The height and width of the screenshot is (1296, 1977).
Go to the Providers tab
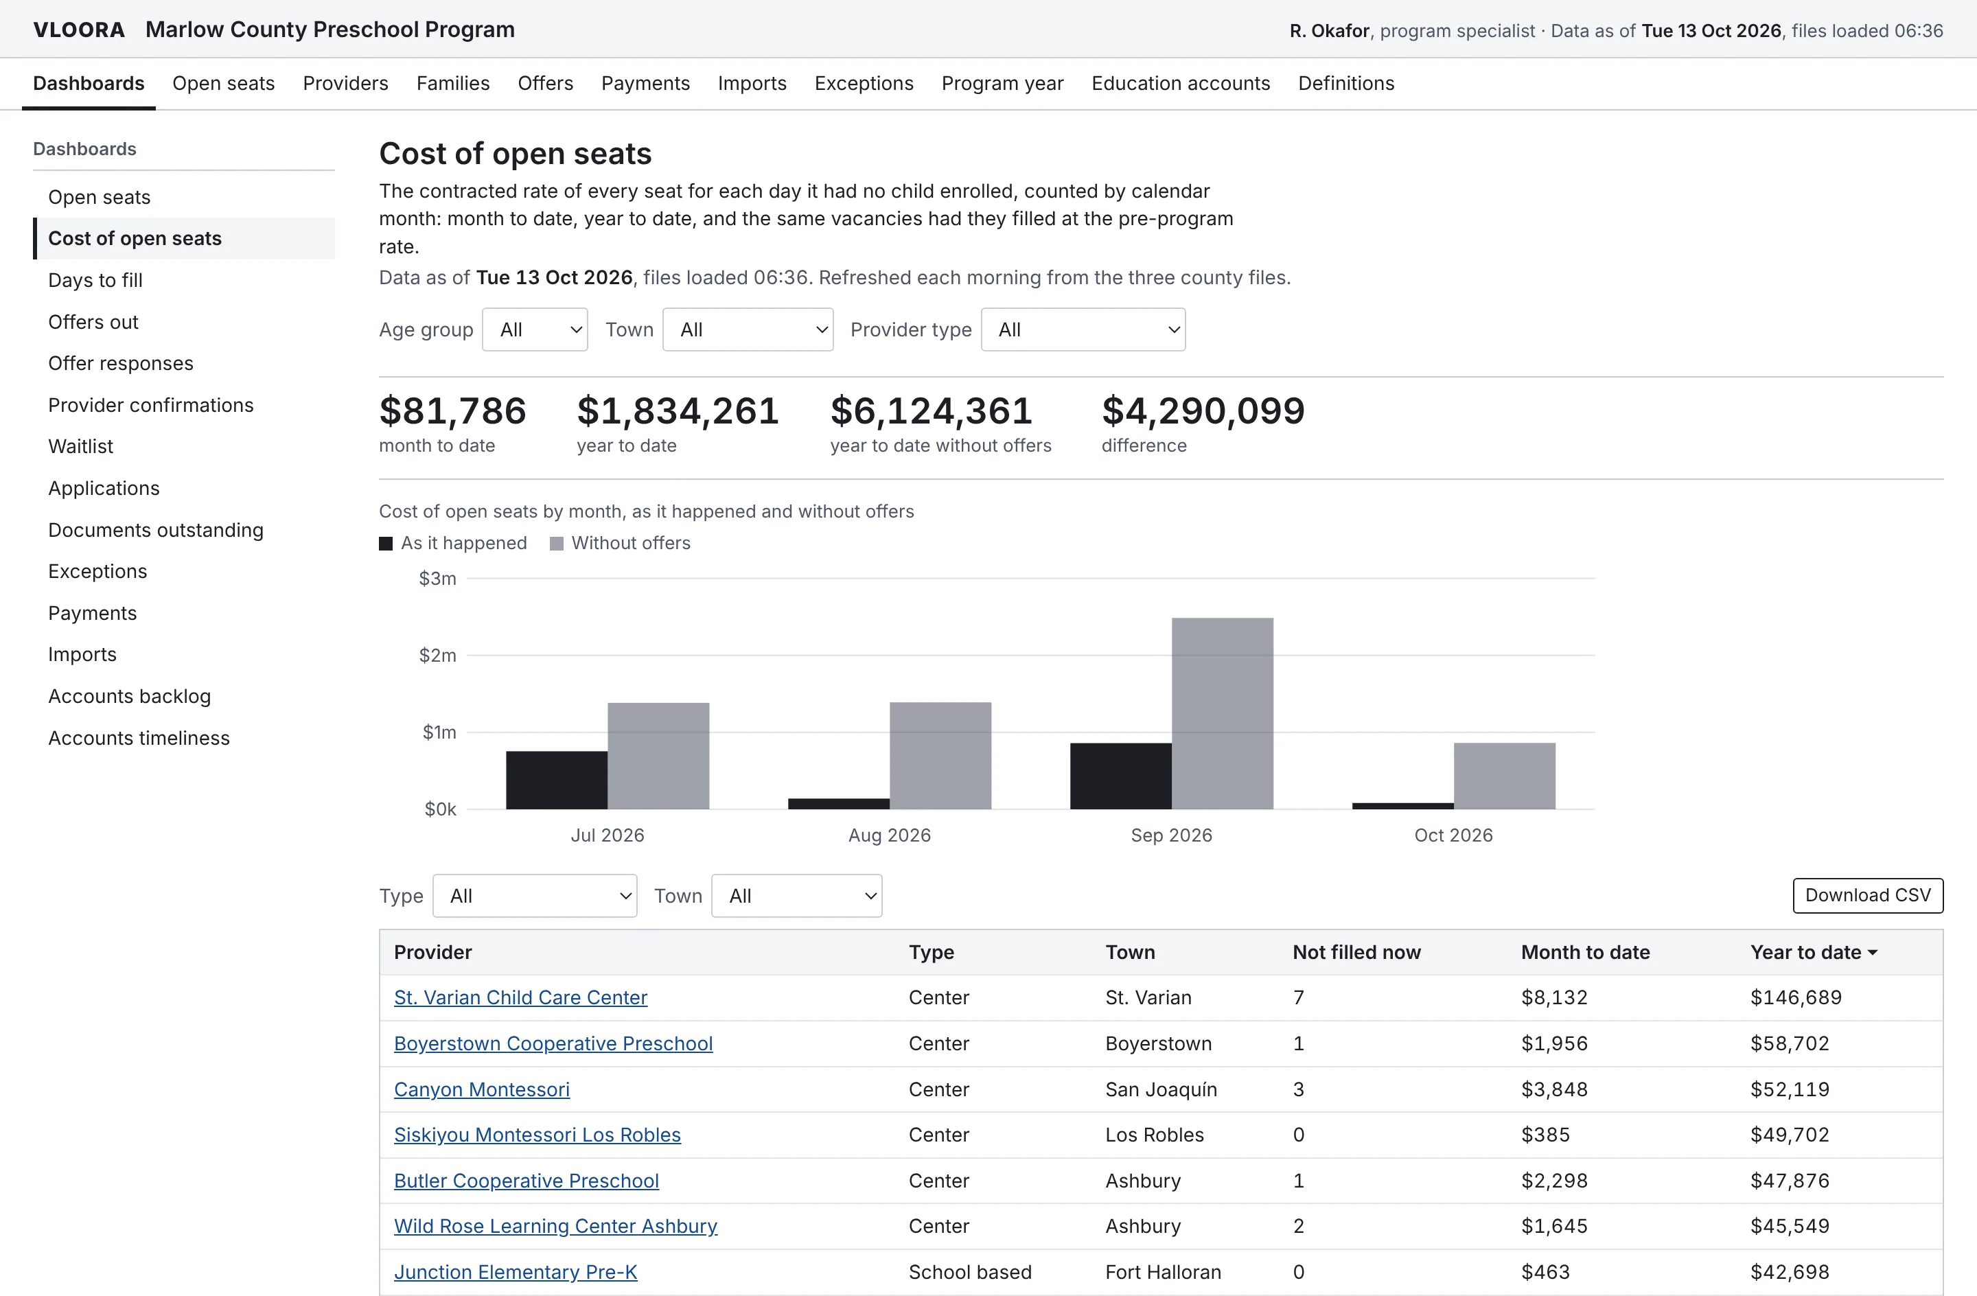tap(345, 83)
